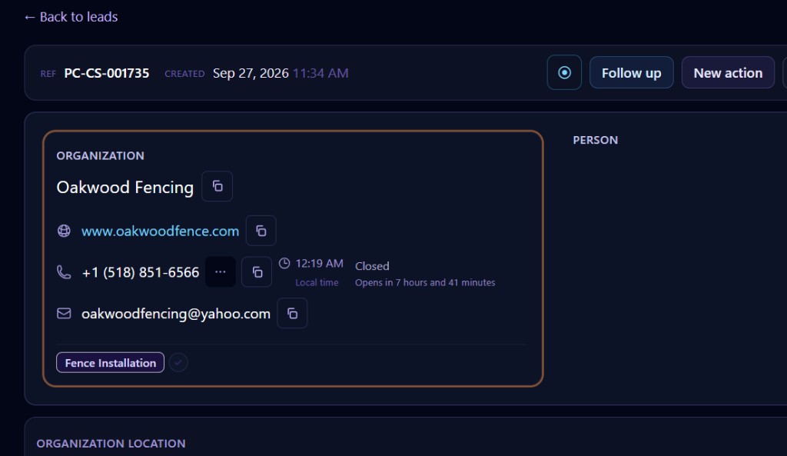Click the Oakwood Fencing organization name
The image size is (787, 456).
coord(125,188)
